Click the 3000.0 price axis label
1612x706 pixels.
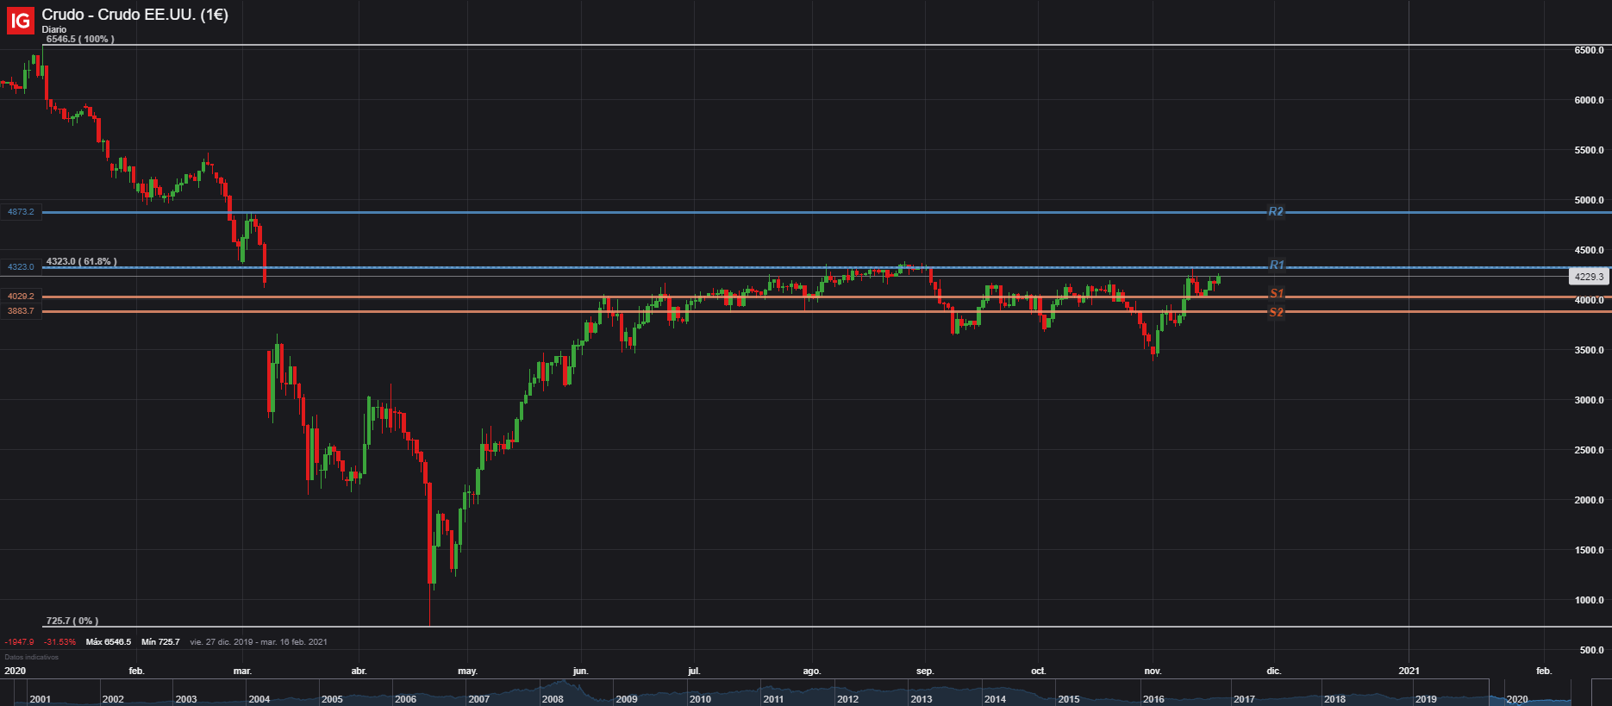click(x=1589, y=400)
